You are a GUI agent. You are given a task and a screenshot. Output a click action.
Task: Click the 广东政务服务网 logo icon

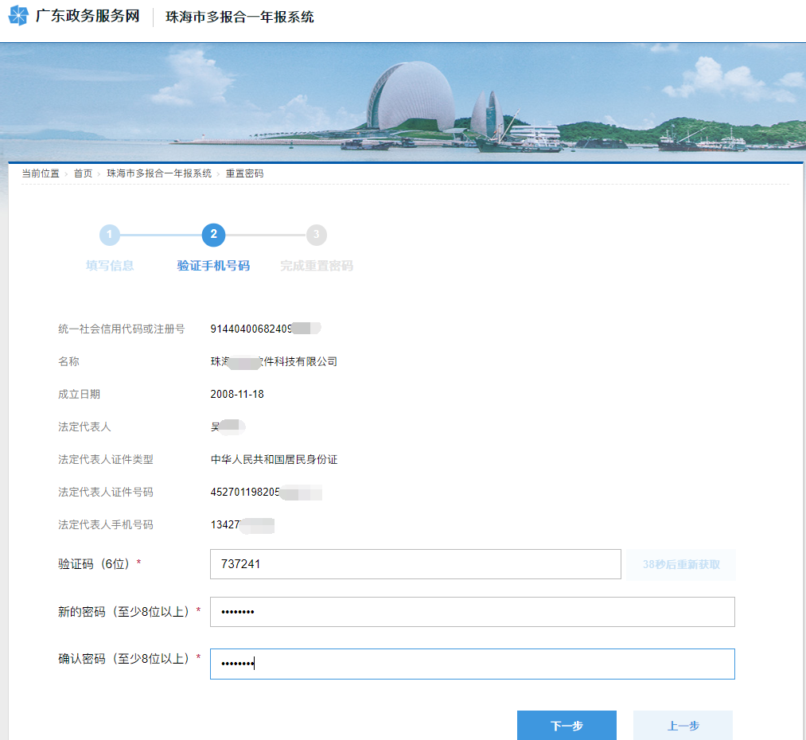pyautogui.click(x=18, y=16)
